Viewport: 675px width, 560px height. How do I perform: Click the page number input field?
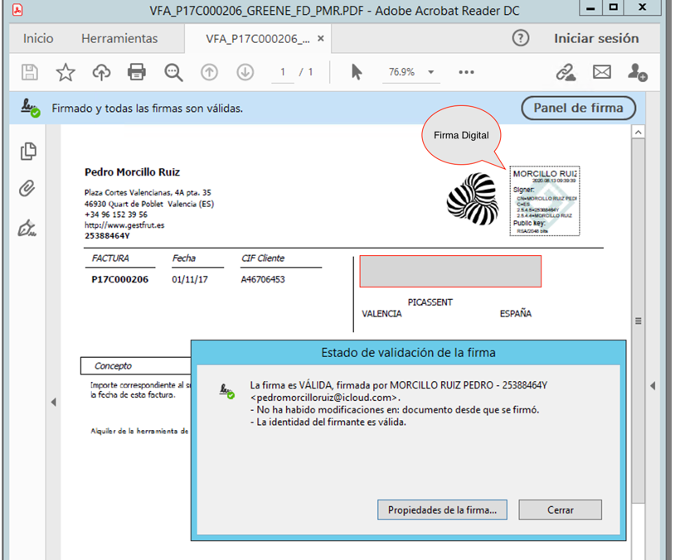coord(283,72)
